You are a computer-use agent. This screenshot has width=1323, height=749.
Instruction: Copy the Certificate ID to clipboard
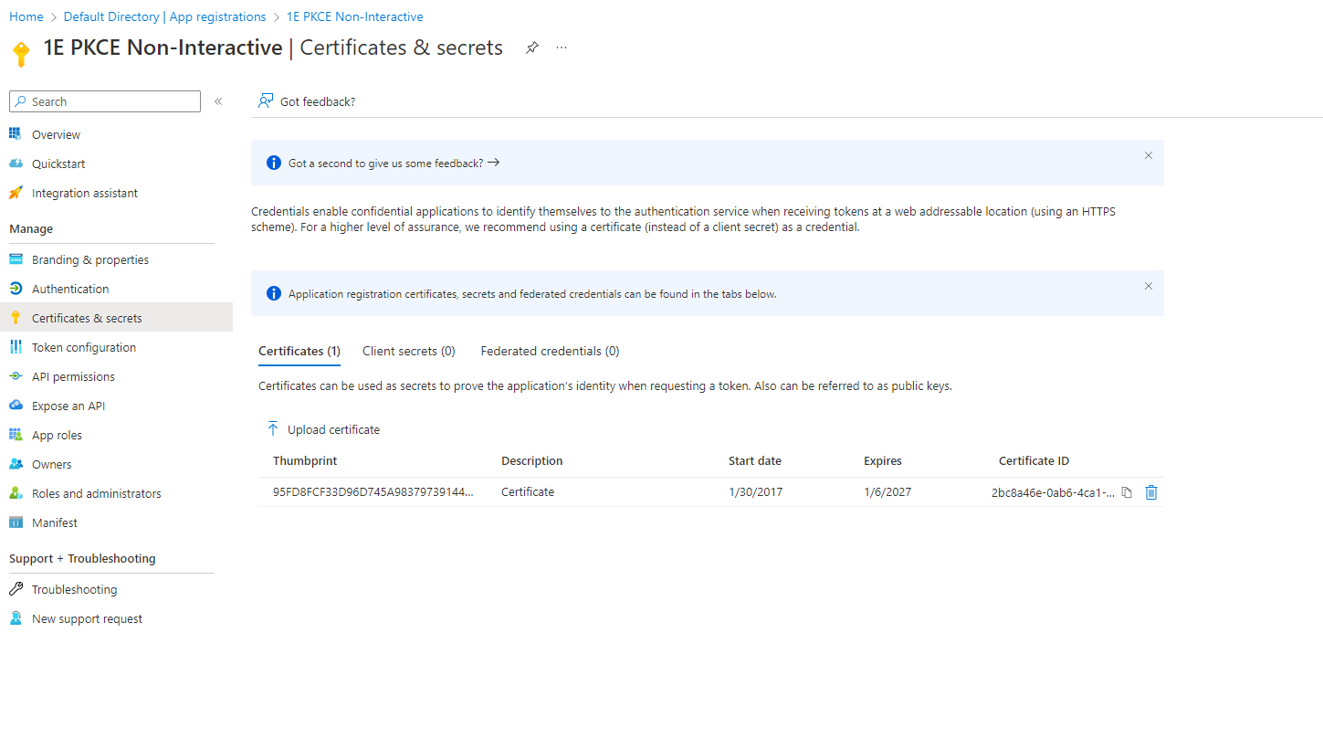pyautogui.click(x=1127, y=492)
